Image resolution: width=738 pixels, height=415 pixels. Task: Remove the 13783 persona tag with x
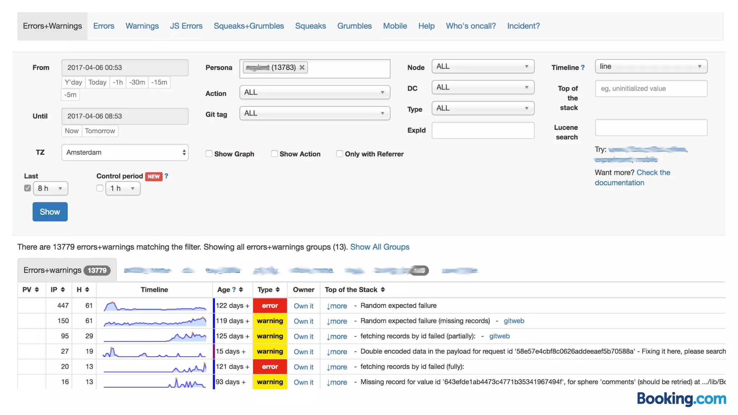[302, 67]
